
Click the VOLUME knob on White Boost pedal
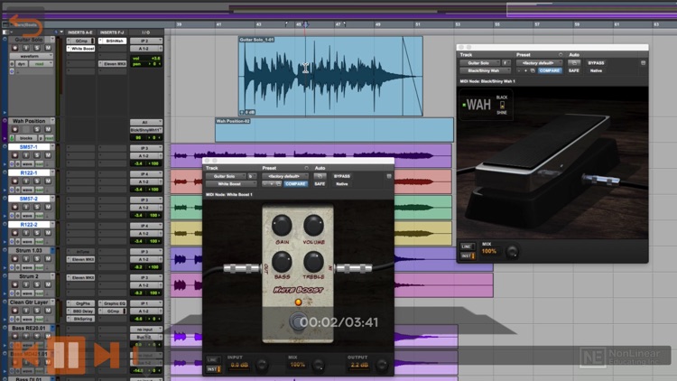pos(313,225)
